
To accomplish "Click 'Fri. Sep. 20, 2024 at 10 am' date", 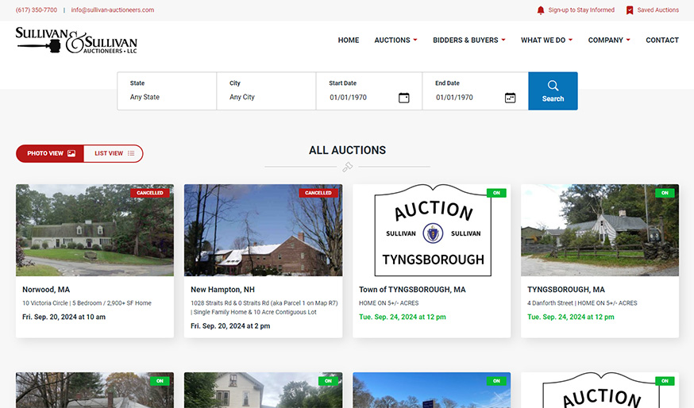I will click(64, 317).
